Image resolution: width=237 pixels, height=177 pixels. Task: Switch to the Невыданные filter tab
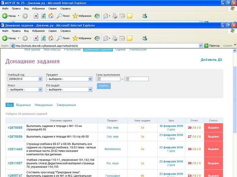pyautogui.click(x=43, y=105)
